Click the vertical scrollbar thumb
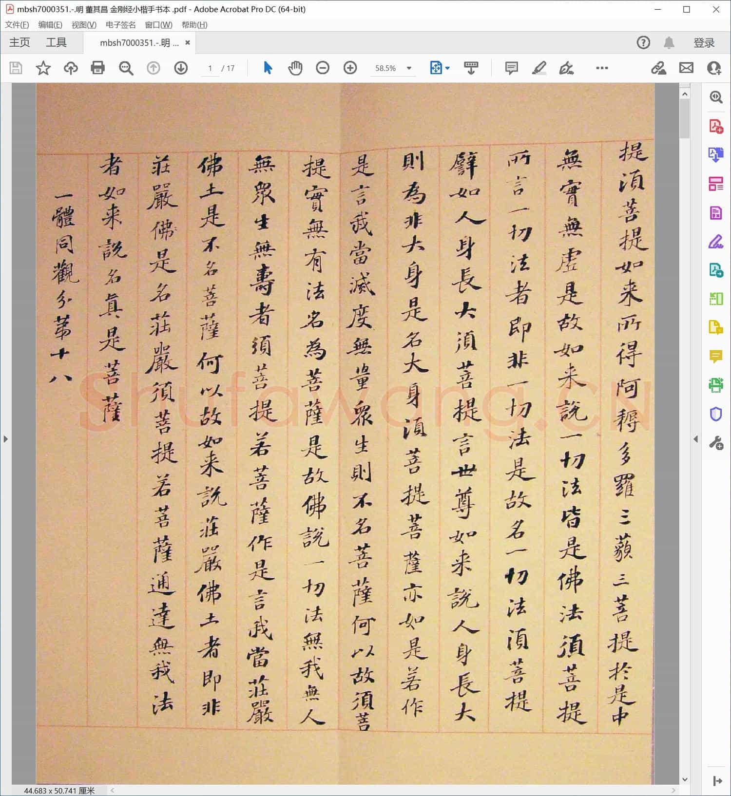Viewport: 731px width, 796px height. click(x=685, y=118)
